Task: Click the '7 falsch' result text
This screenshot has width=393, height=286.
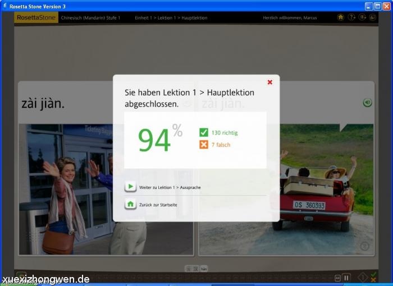Action: 221,145
